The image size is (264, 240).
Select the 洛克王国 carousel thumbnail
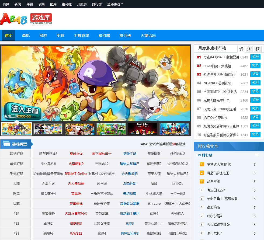[16, 129]
